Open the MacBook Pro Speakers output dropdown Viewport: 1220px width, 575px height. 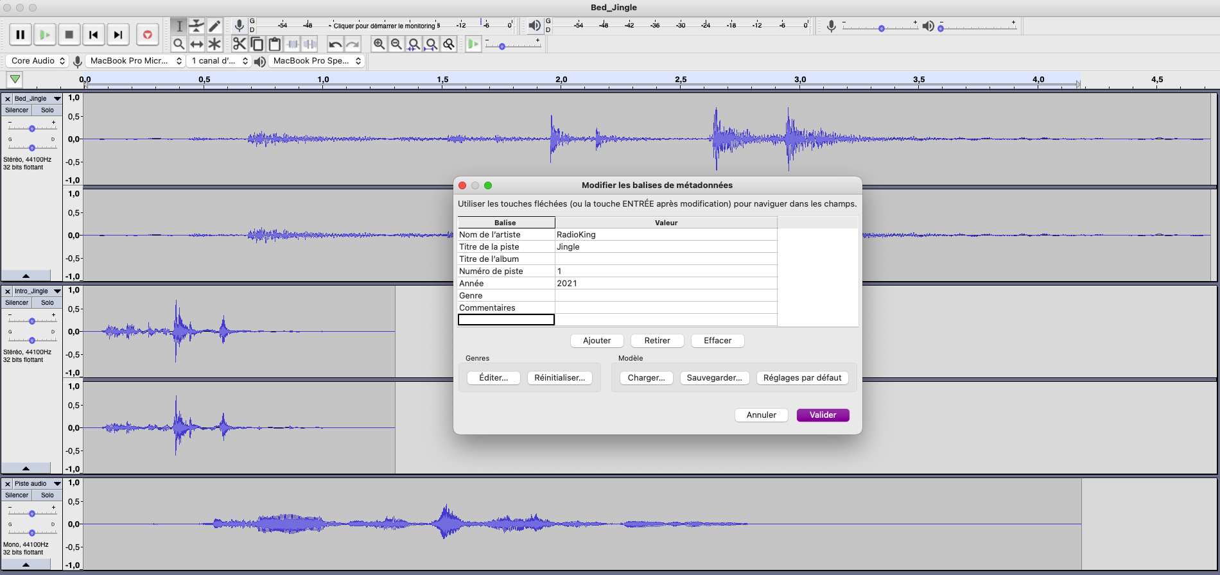click(317, 61)
